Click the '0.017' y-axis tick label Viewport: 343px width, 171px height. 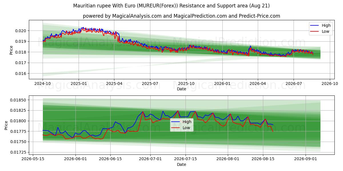tap(21, 63)
